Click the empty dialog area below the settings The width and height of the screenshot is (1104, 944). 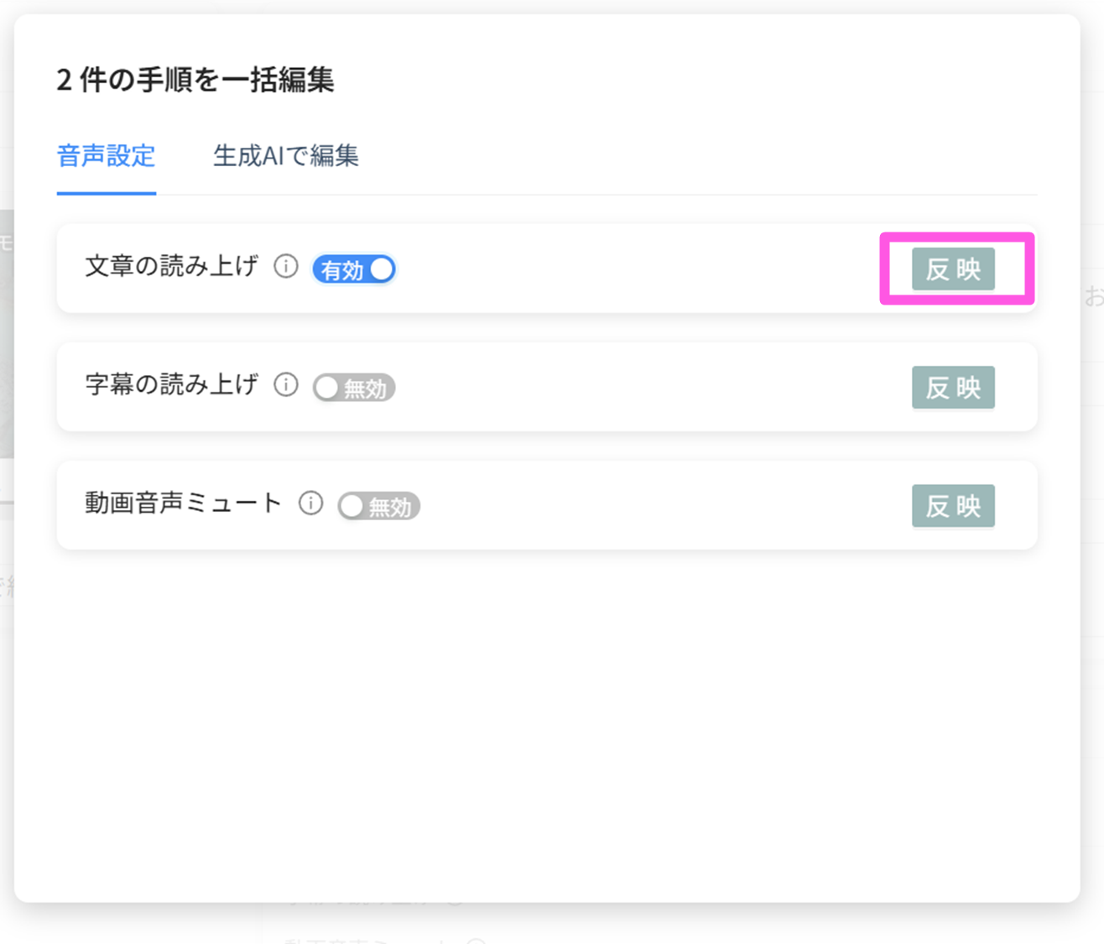545,722
